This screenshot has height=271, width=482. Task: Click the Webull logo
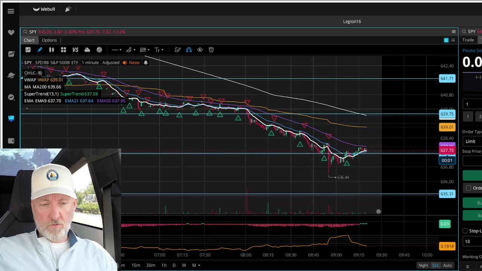tap(44, 9)
